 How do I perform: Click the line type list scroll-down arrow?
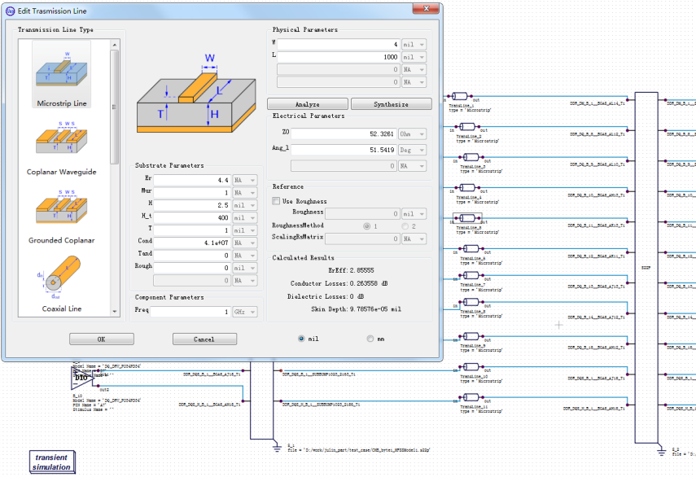click(x=115, y=312)
